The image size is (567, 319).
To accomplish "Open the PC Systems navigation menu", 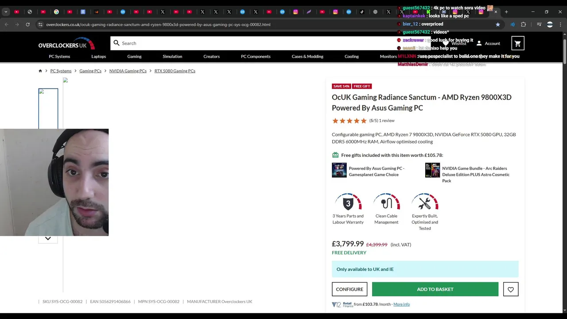I will point(59,56).
